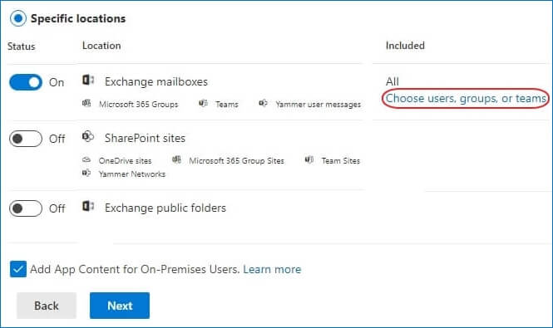The width and height of the screenshot is (553, 328).
Task: Click the Off label beside SharePoint sites toggle
Action: [x=57, y=139]
